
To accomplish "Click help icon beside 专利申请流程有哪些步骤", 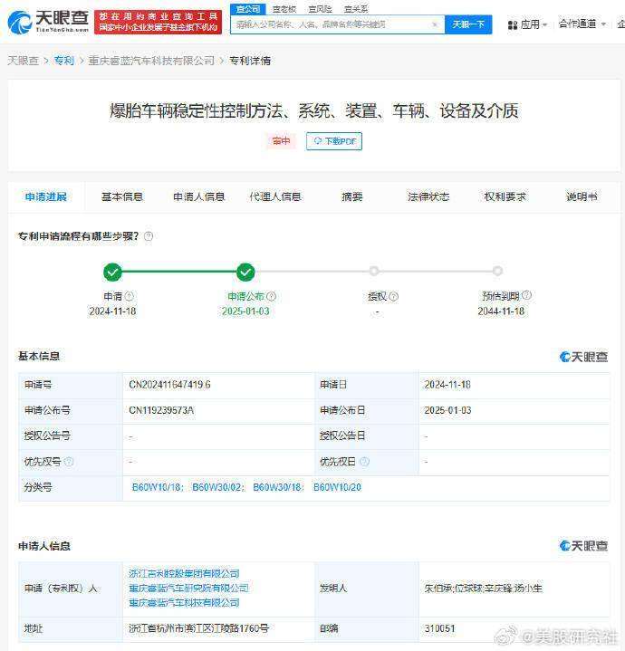I will (x=149, y=236).
